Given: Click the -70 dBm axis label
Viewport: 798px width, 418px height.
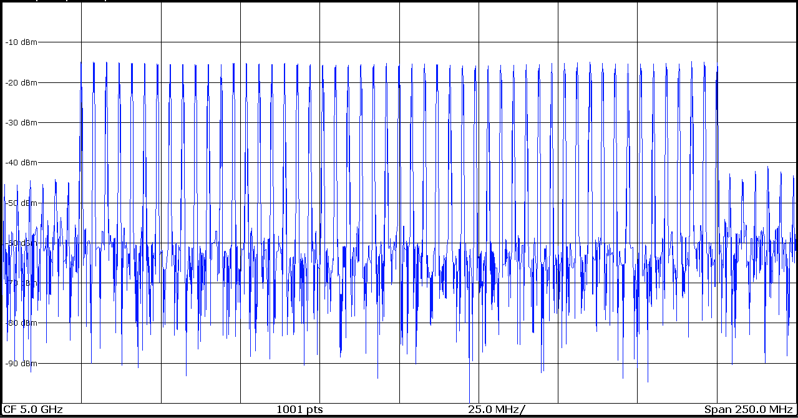Looking at the screenshot, I should 21,283.
